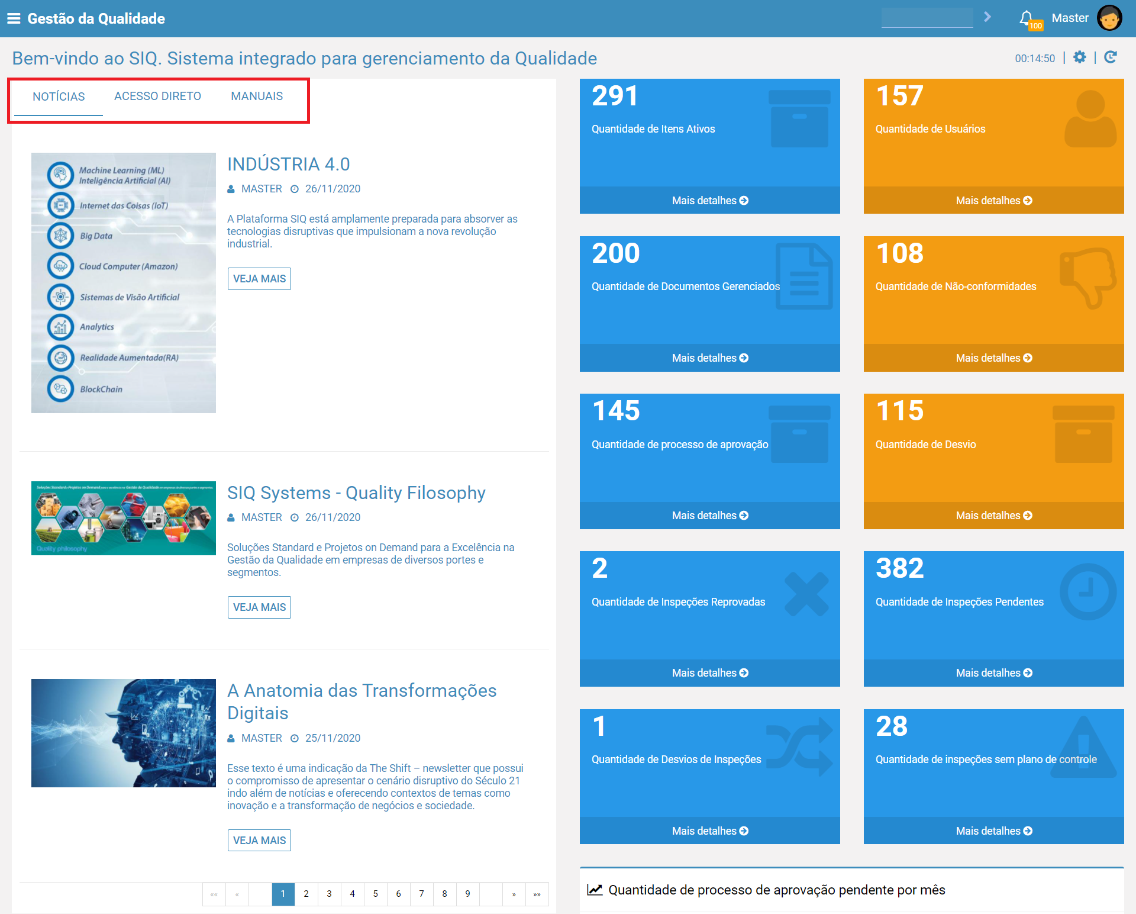Open Mais detalhes for Desvios de Inspeções
Viewport: 1136px width, 914px height.
tap(710, 831)
